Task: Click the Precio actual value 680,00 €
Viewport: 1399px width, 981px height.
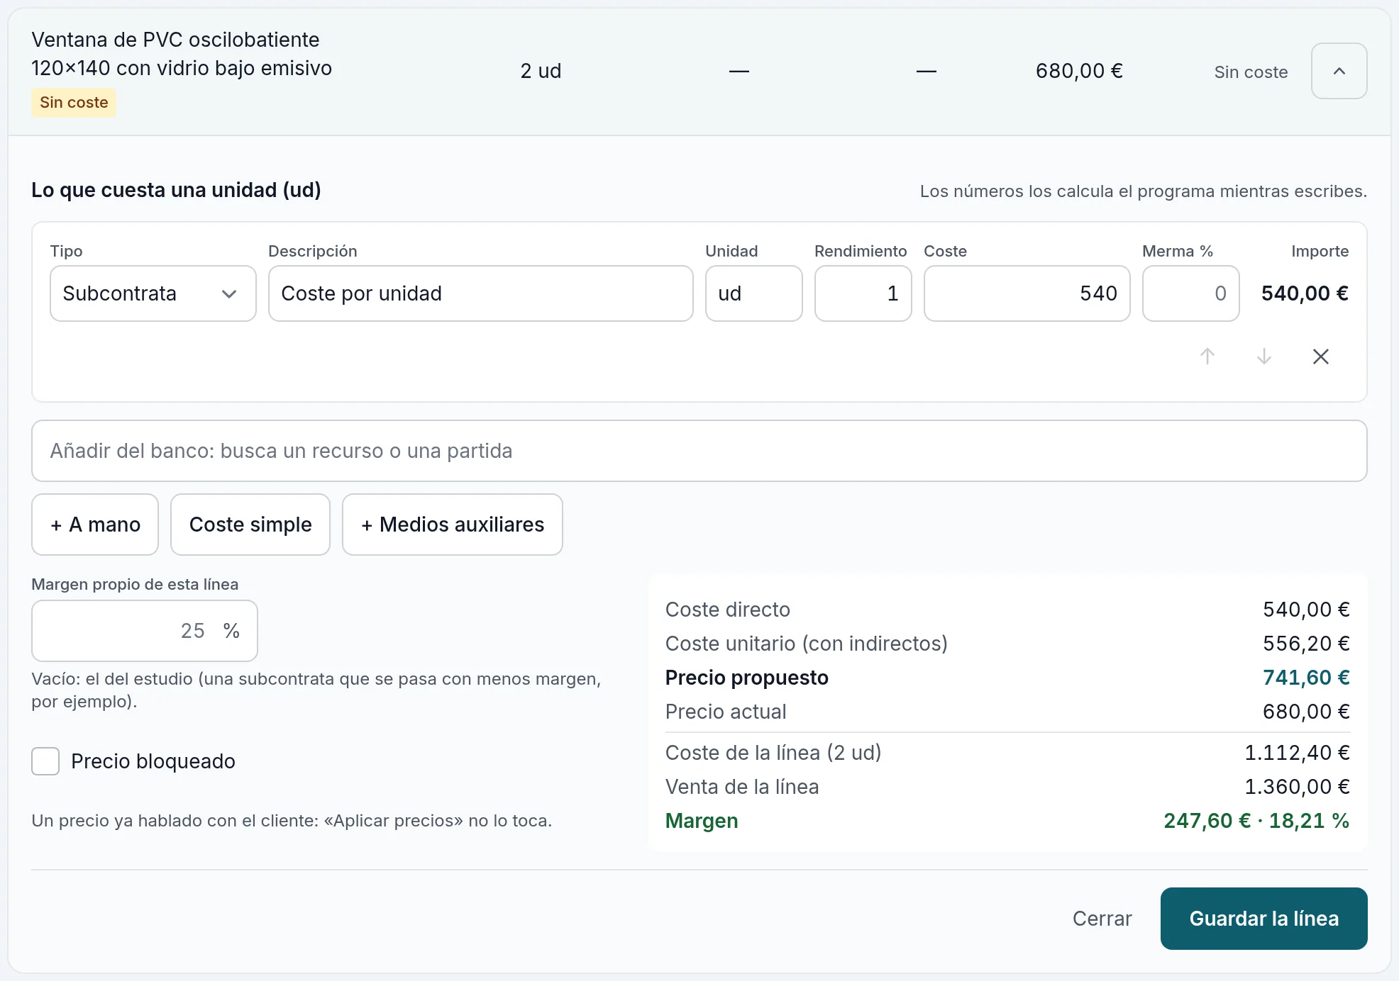Action: 1306,712
